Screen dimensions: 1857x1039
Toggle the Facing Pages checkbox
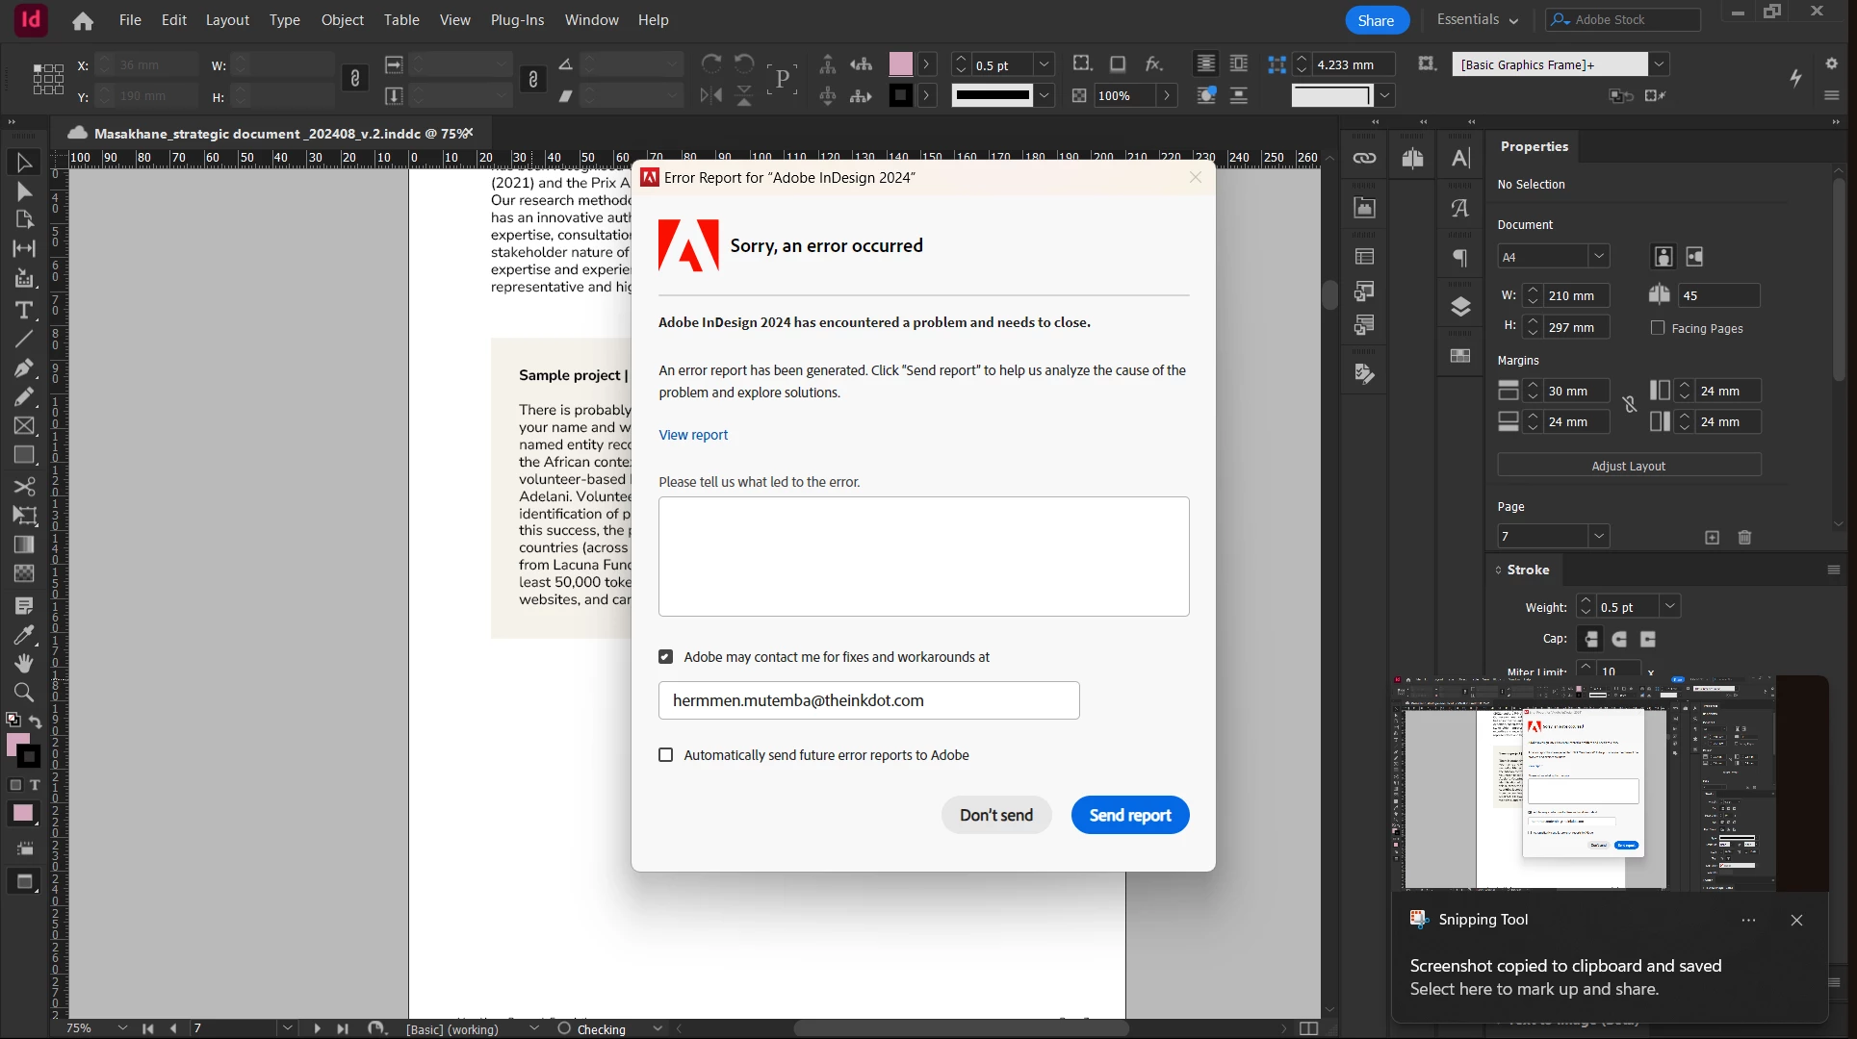coord(1658,328)
